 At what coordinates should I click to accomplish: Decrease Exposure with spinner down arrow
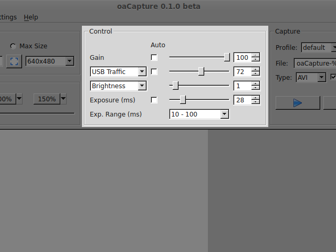[x=256, y=102]
